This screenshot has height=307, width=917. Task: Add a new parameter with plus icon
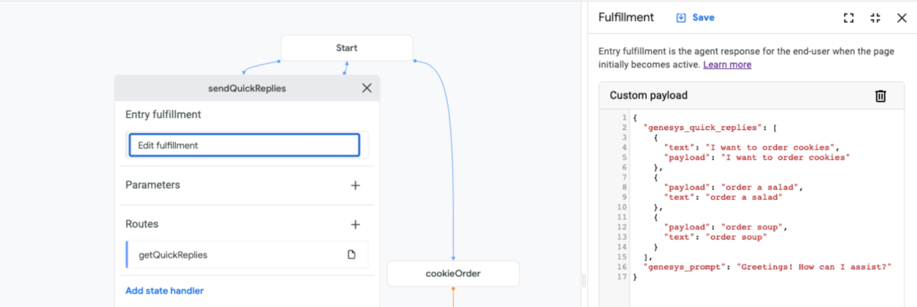click(x=356, y=185)
